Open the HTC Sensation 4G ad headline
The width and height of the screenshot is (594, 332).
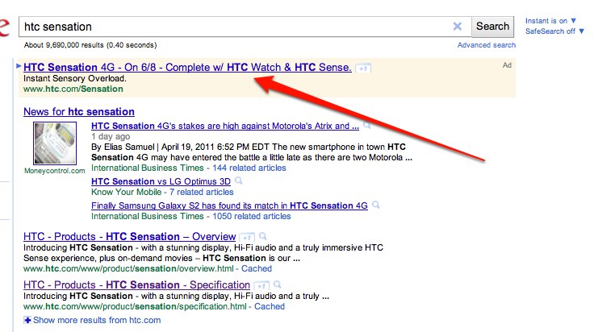click(x=187, y=68)
